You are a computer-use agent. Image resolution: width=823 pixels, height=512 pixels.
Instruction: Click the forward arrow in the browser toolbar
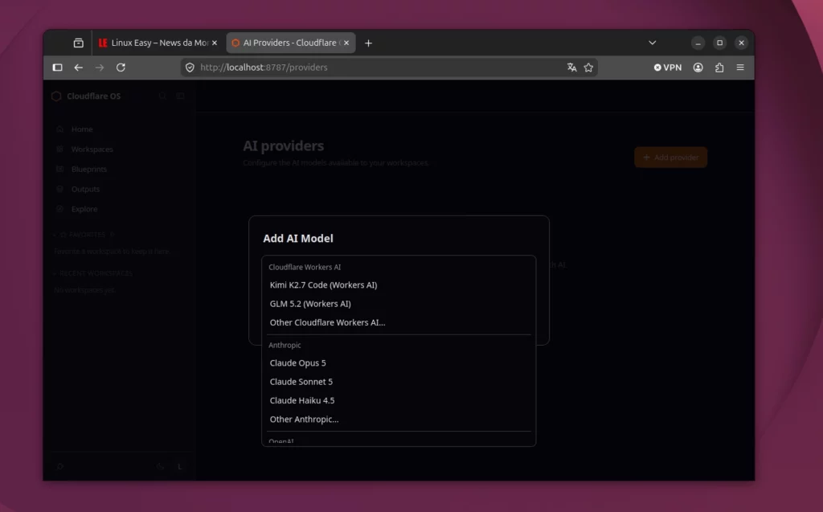point(99,68)
